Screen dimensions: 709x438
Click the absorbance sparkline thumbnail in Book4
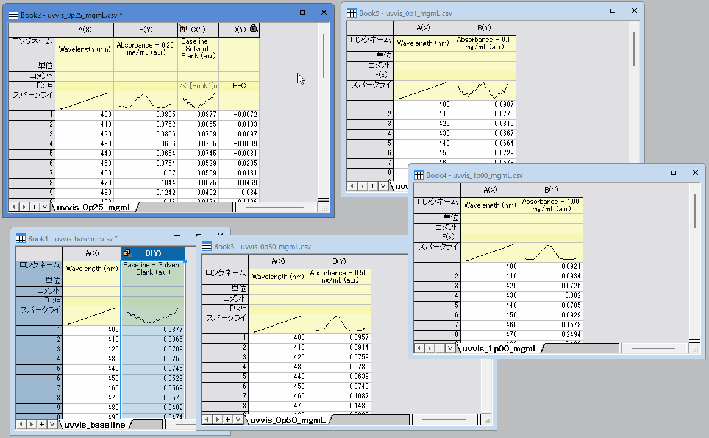tap(550, 252)
